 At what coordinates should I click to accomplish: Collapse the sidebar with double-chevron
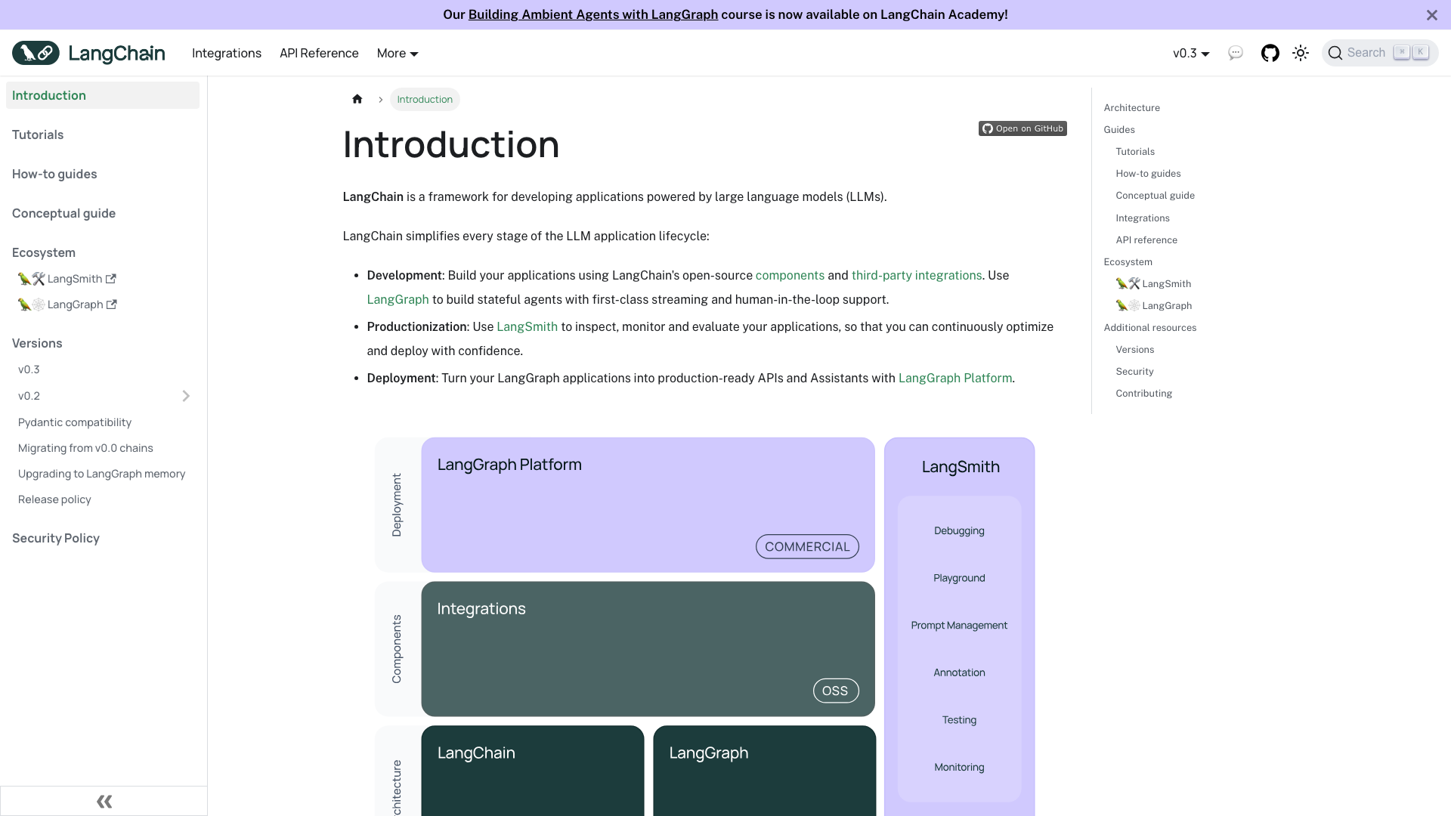[x=104, y=801]
